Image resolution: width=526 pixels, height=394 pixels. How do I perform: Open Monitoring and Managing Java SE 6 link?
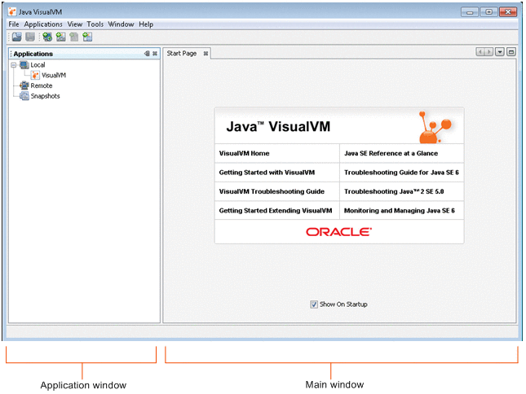399,210
